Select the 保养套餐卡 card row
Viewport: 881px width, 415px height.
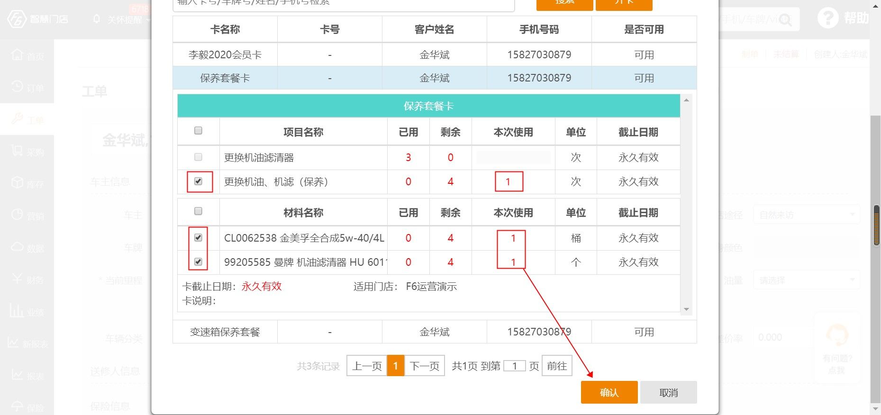435,78
